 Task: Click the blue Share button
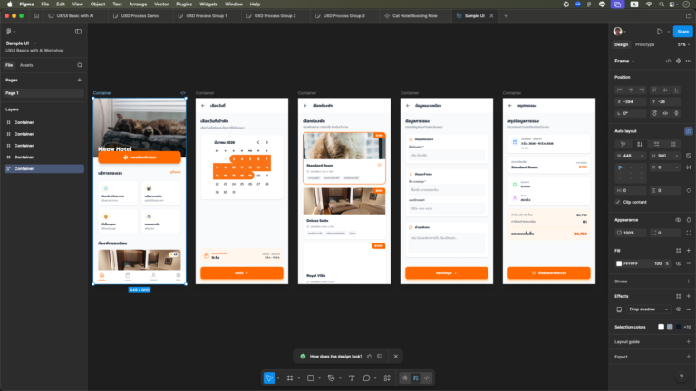click(682, 31)
